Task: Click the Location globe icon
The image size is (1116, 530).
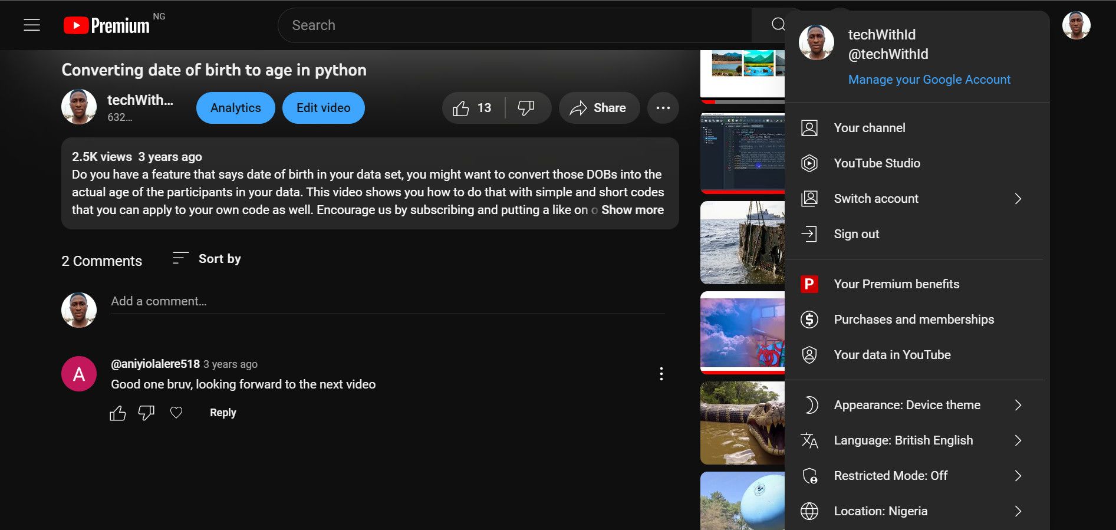Action: point(809,511)
